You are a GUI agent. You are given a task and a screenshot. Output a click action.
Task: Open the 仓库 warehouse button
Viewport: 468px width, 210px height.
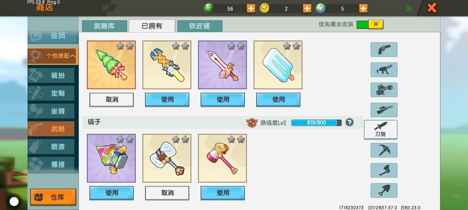[53, 197]
